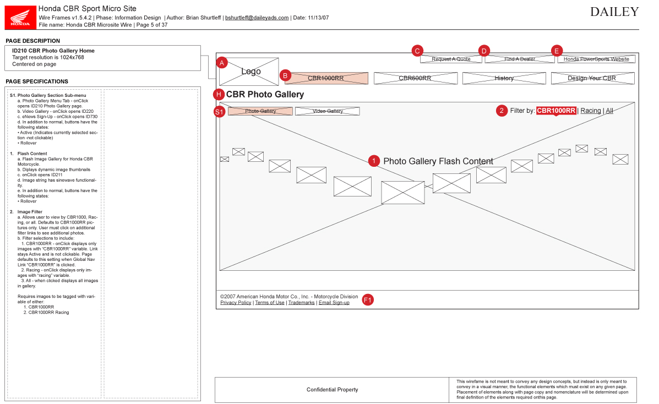Open the Privacy Policy footer link
This screenshot has height=404, width=659.
click(x=236, y=303)
